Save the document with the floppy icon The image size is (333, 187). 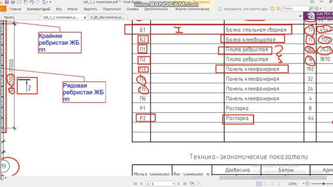[x=7, y=2]
